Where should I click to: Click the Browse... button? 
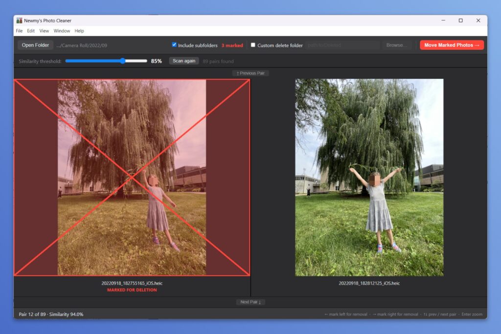(396, 45)
